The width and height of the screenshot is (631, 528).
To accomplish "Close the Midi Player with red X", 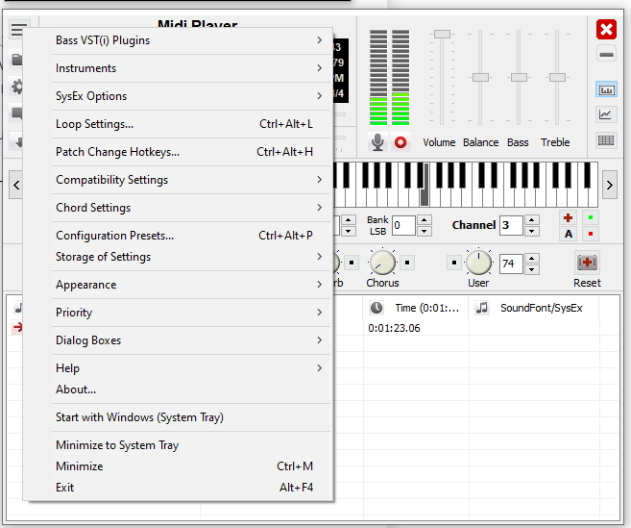I will pyautogui.click(x=606, y=30).
